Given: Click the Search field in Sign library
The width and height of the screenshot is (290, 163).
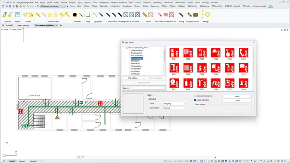Looking at the screenshot, I should (x=148, y=88).
